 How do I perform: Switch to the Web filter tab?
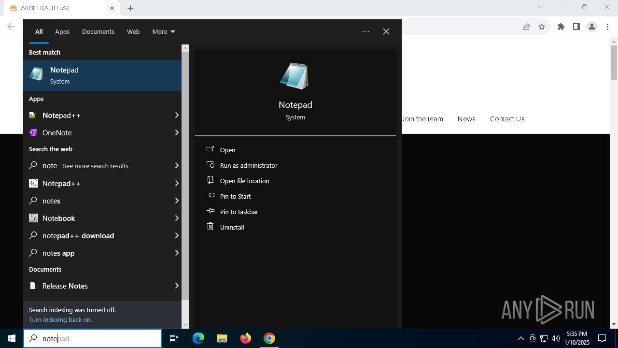(x=133, y=31)
